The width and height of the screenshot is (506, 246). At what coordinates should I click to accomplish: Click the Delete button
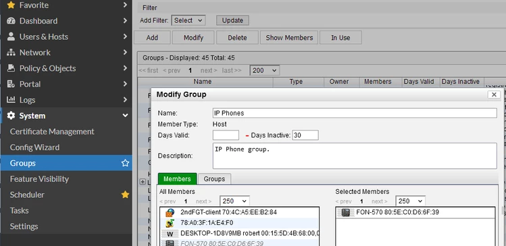pos(237,37)
